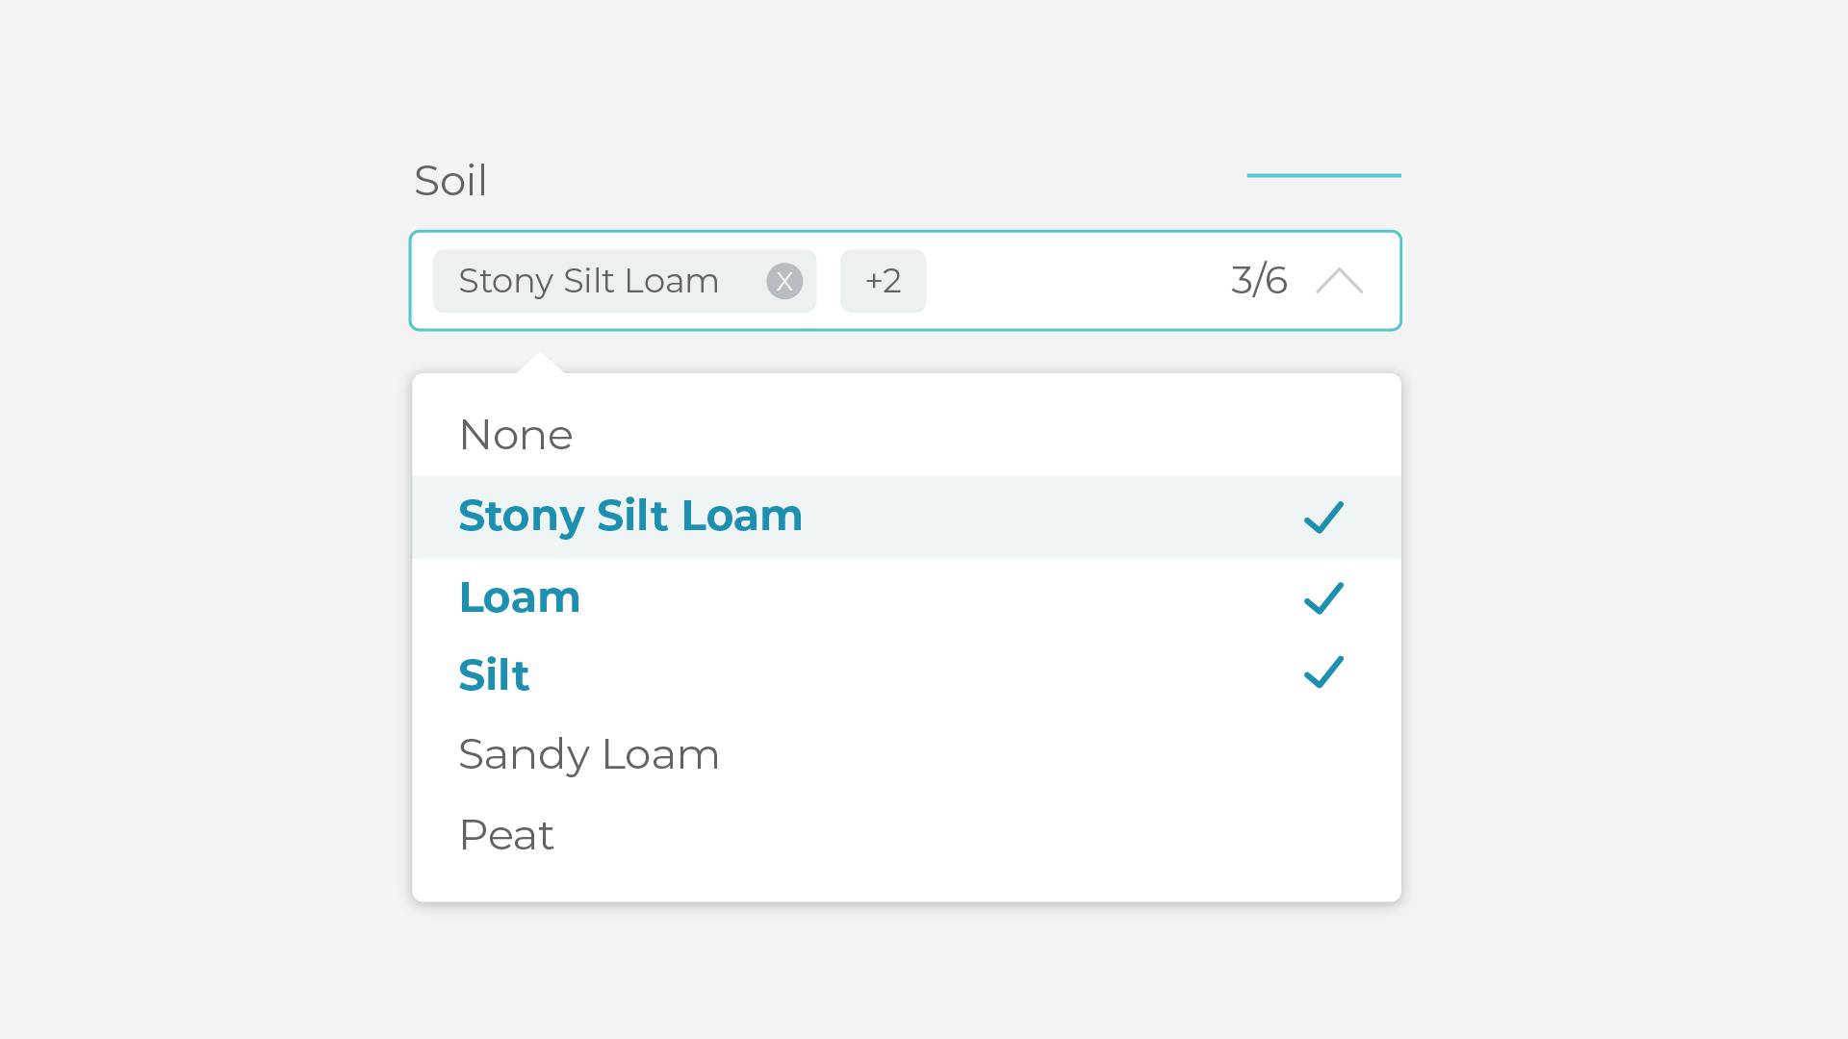
Task: Uncheck the Silt option
Action: tap(493, 675)
